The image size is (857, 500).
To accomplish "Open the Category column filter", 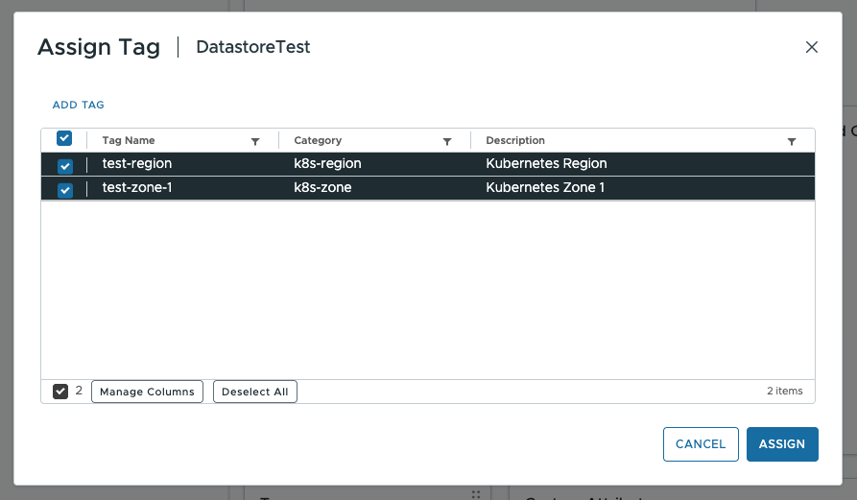I will point(447,141).
